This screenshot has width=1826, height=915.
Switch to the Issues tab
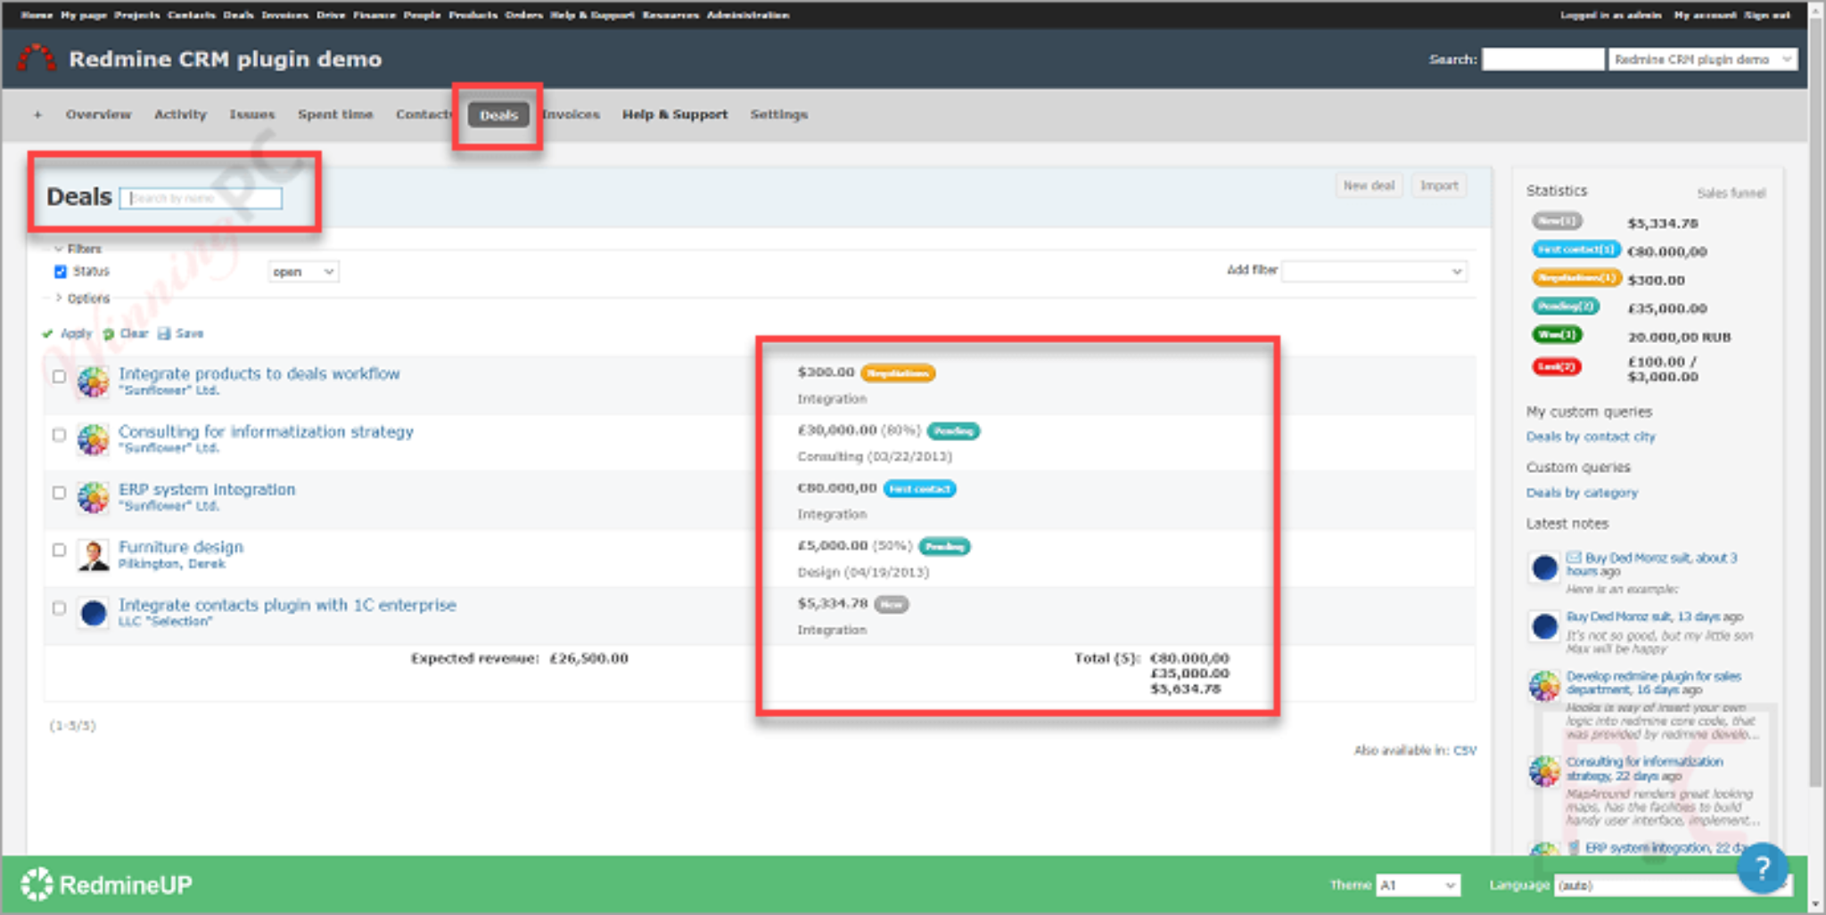(252, 114)
